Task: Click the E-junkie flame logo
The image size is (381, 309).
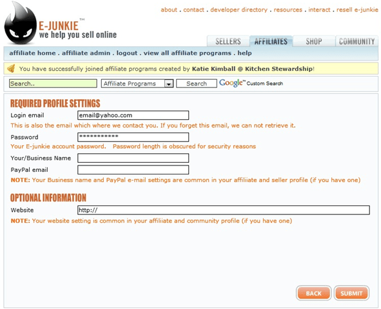Action: 20,23
